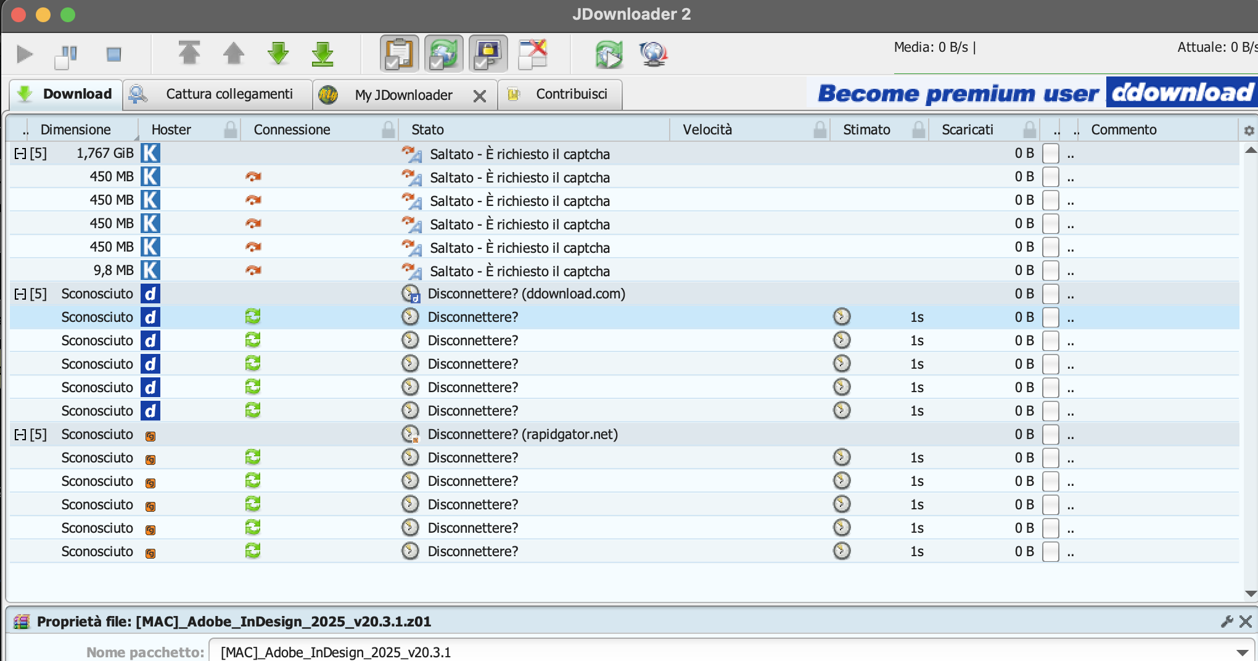Toggle premium accounts button in toolbar
This screenshot has height=661, width=1258.
pyautogui.click(x=488, y=54)
